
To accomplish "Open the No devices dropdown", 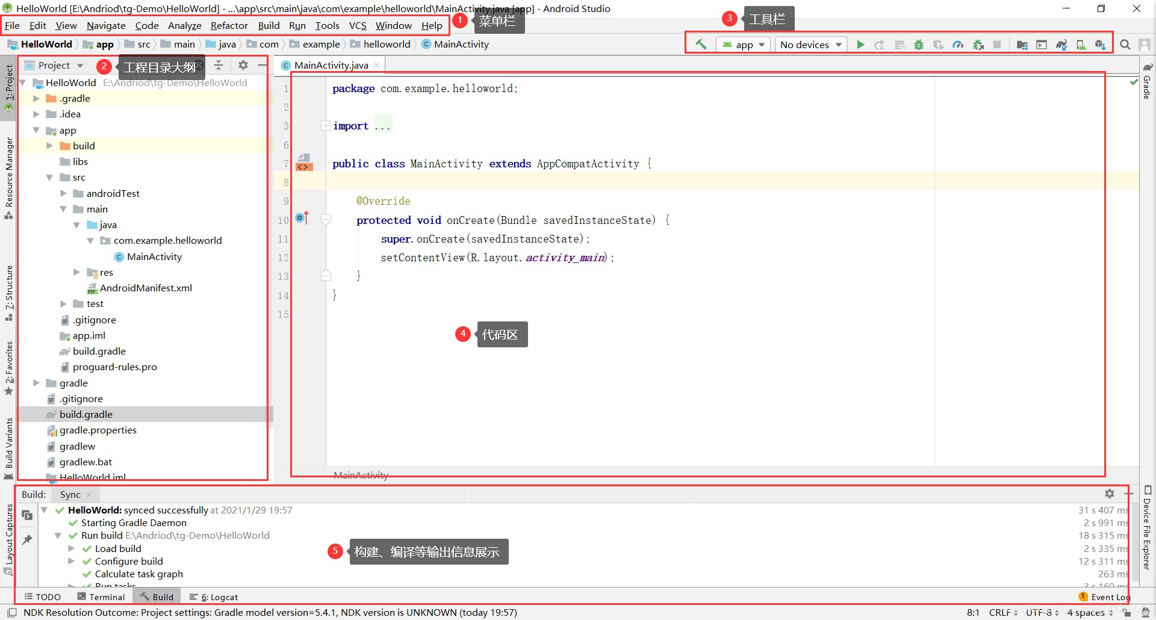I will 810,45.
